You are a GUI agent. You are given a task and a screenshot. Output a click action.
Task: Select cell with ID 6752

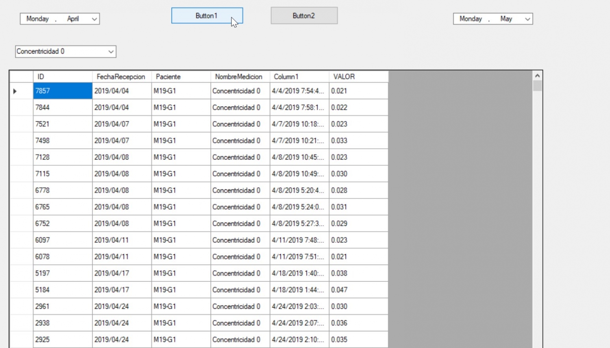tap(63, 224)
